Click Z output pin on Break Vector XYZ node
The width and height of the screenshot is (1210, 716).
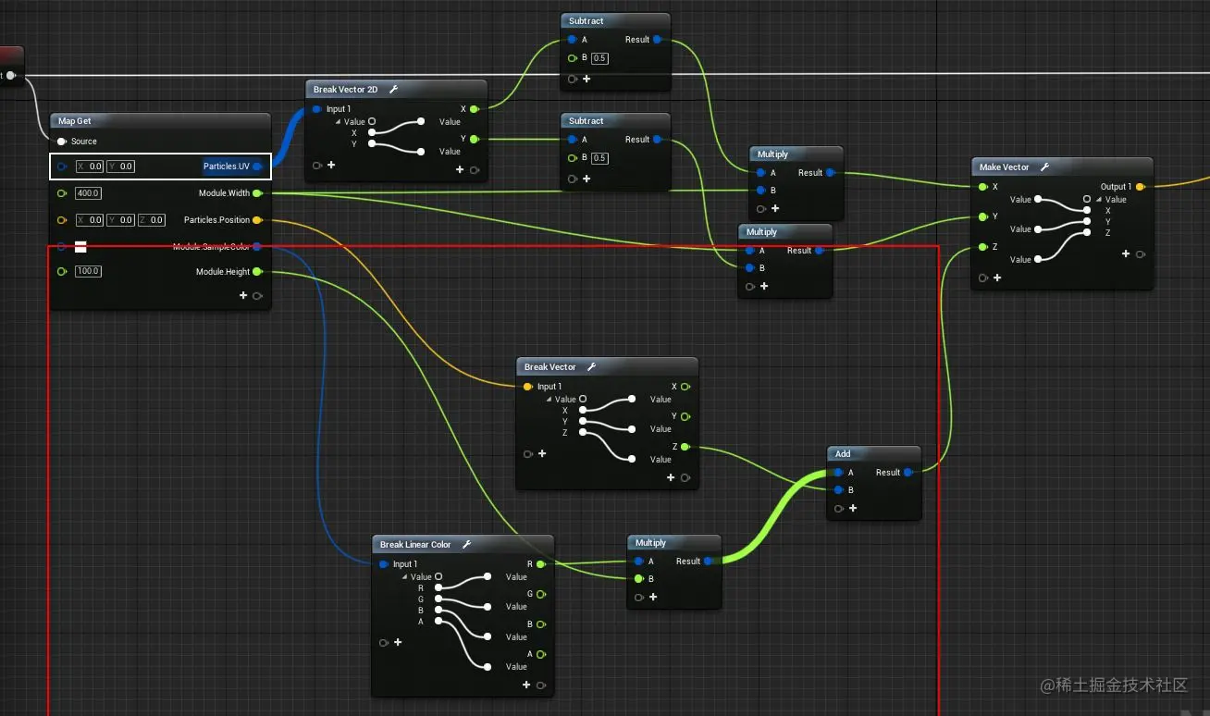click(685, 447)
